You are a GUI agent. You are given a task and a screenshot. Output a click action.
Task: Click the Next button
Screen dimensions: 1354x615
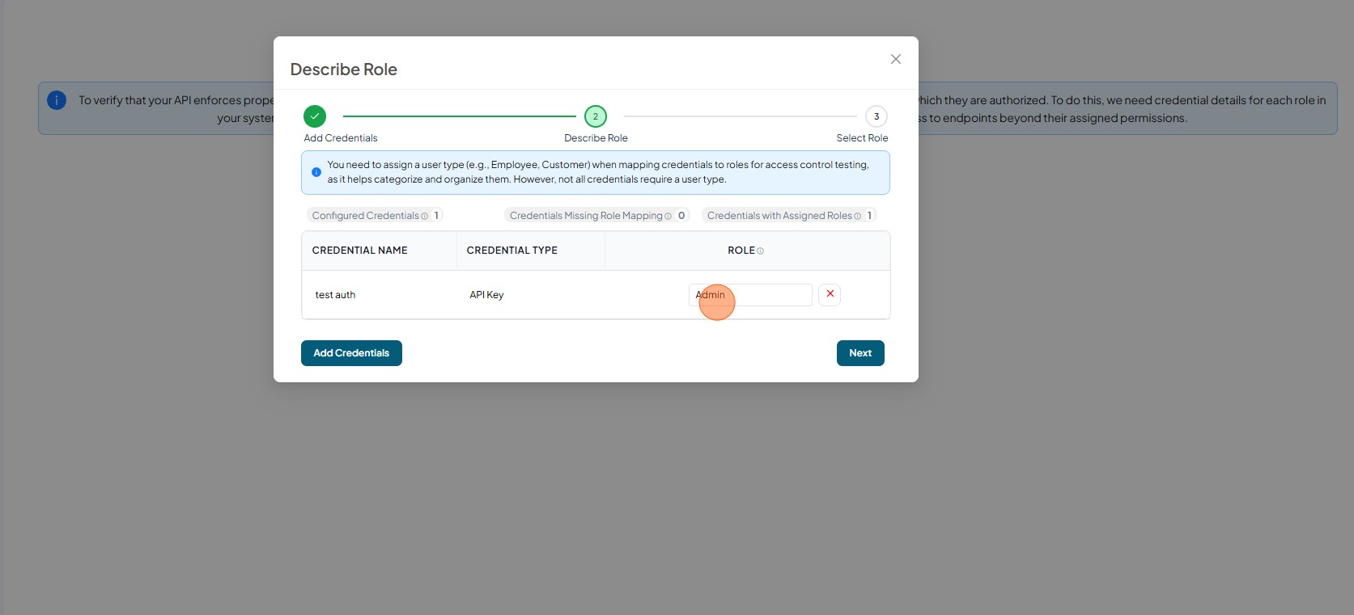point(860,353)
